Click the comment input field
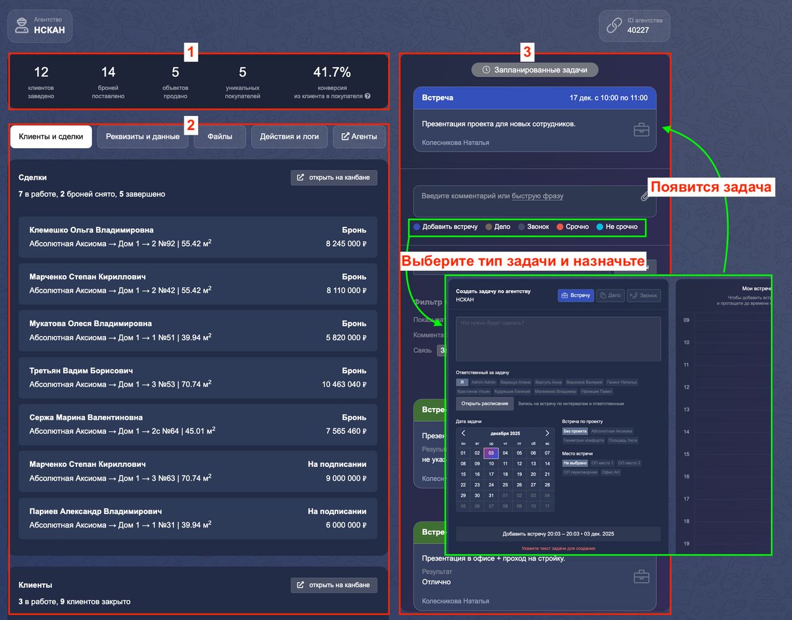 coord(534,201)
